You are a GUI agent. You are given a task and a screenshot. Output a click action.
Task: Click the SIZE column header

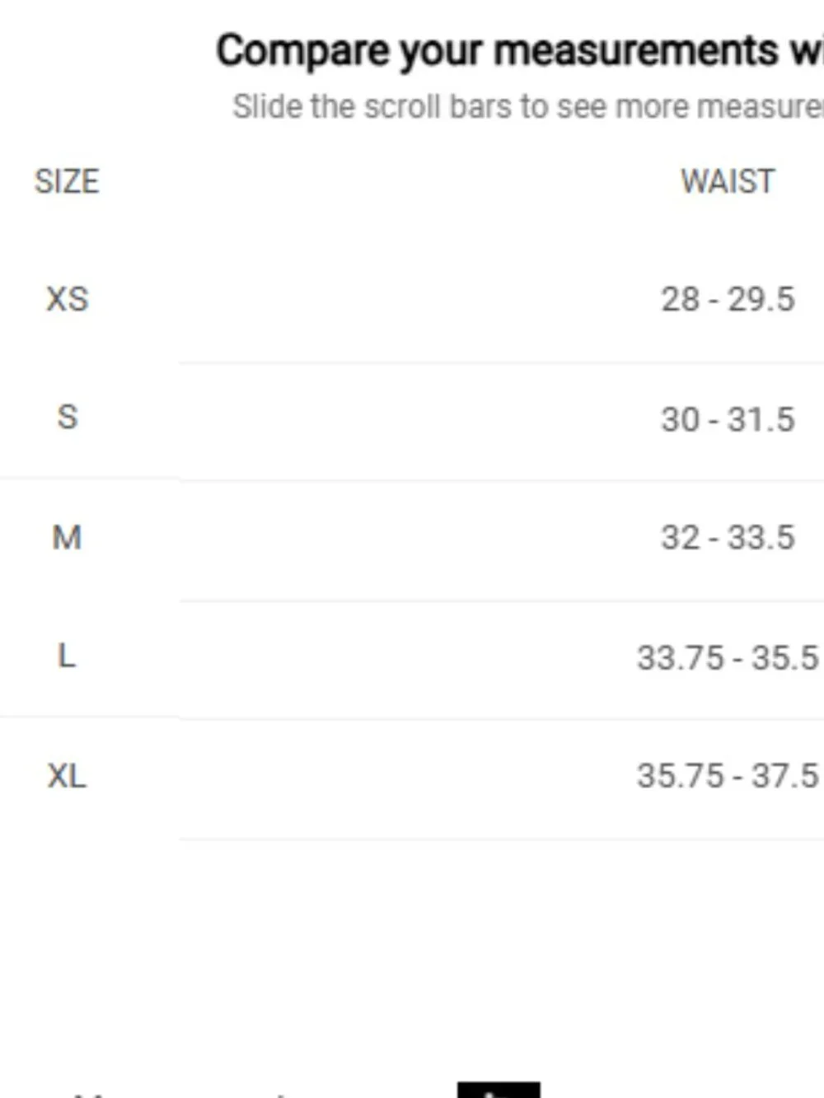click(67, 181)
